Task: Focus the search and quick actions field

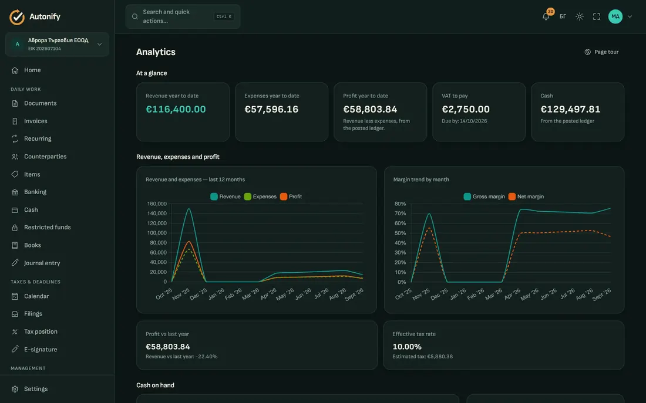Action: (183, 16)
